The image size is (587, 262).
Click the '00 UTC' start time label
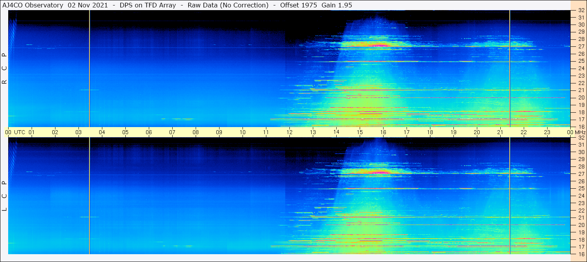pyautogui.click(x=15, y=132)
